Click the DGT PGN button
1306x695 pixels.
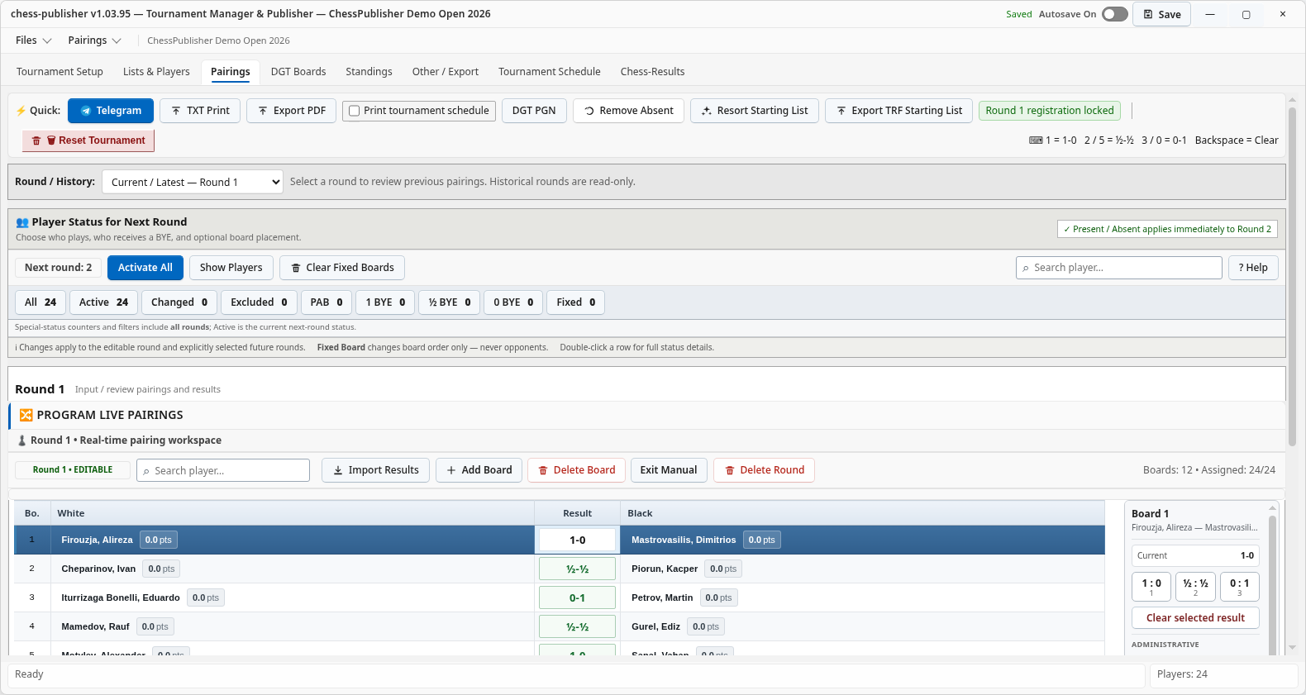[x=534, y=111]
